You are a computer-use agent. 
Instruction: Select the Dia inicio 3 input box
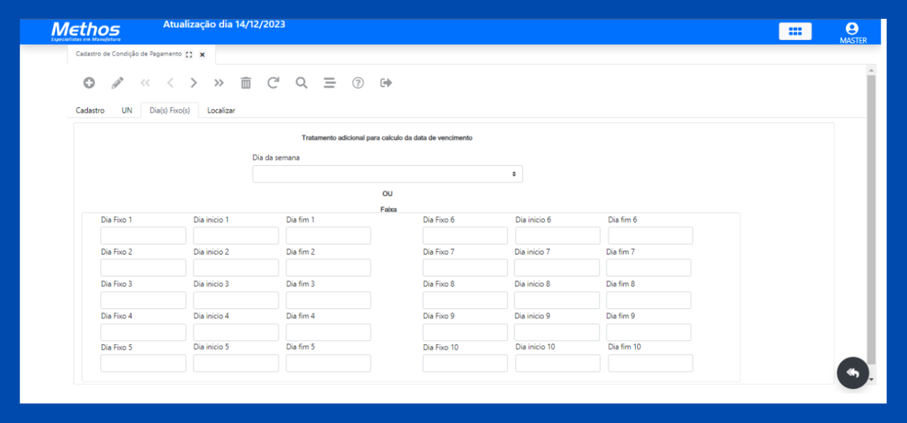tap(236, 300)
